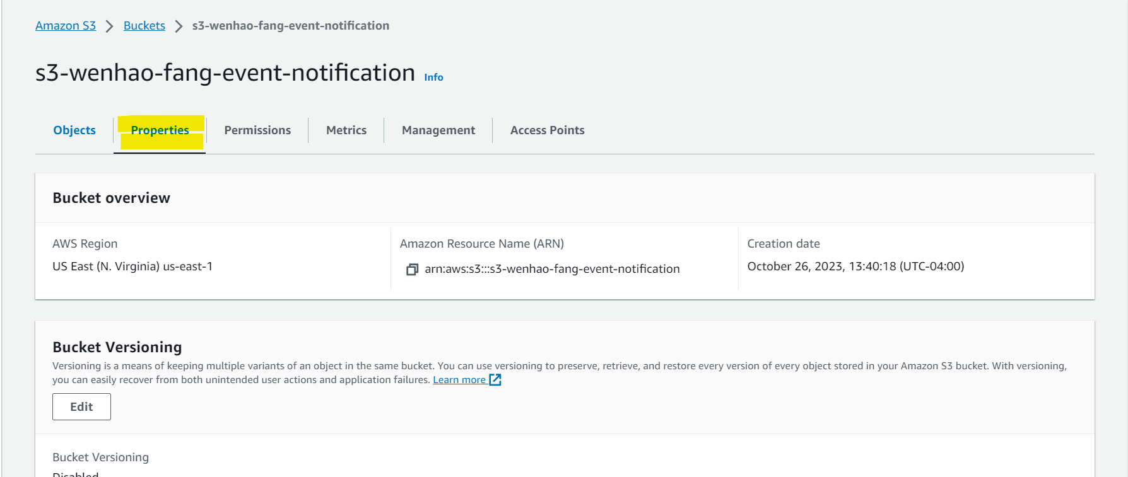1128x477 pixels.
Task: Click the Creation date label
Action: tap(784, 244)
